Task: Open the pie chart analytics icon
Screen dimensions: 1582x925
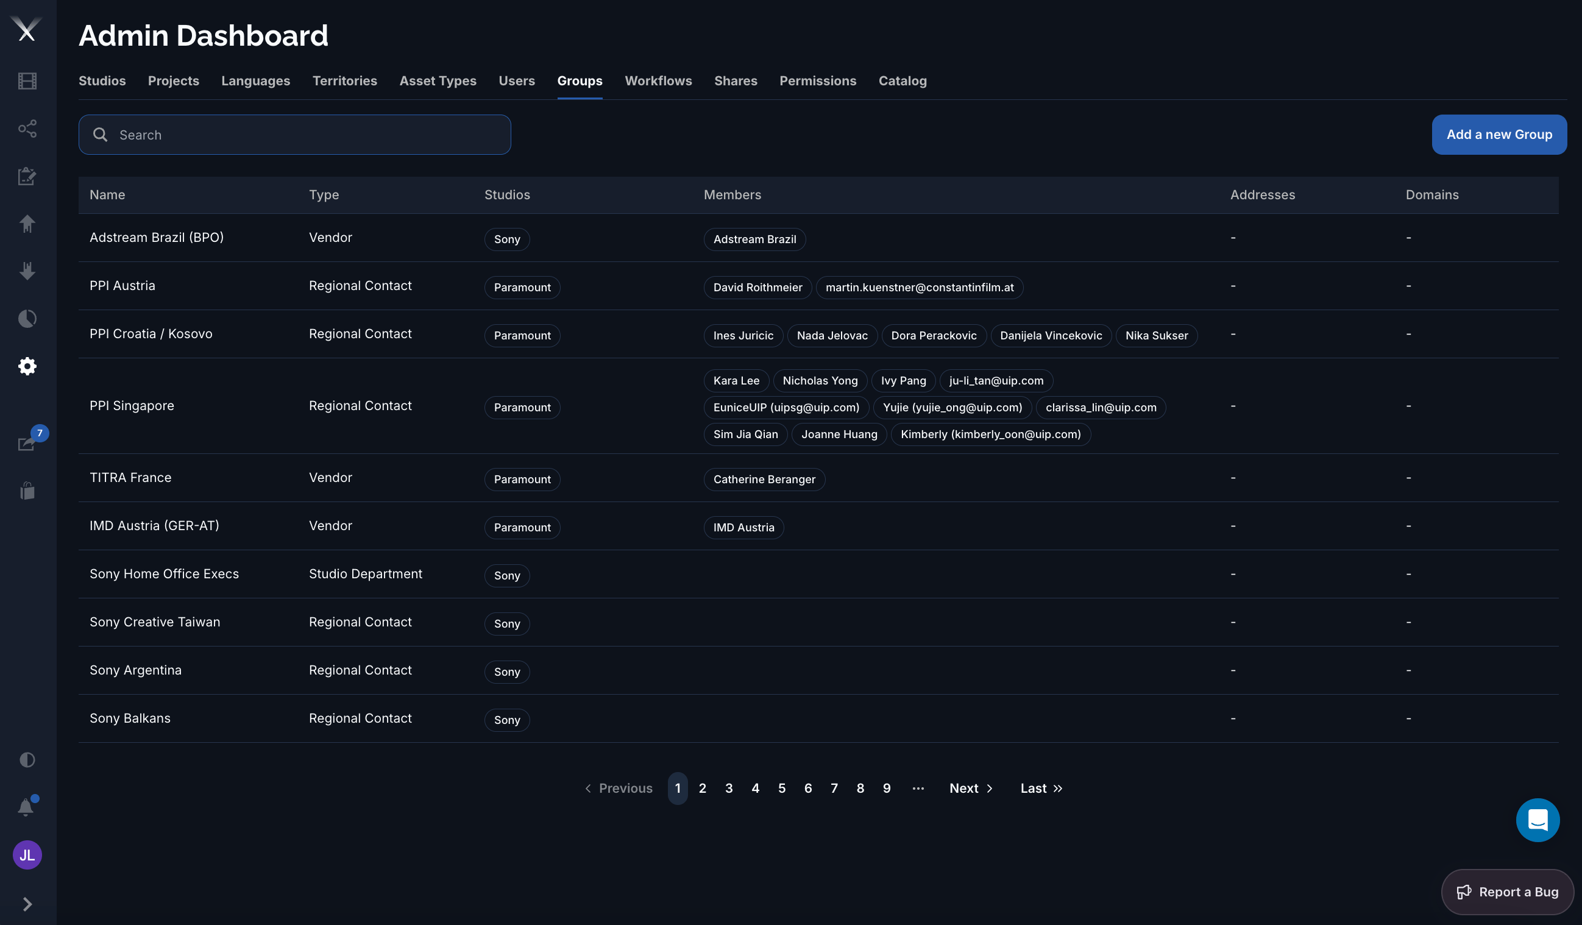Action: [x=27, y=319]
